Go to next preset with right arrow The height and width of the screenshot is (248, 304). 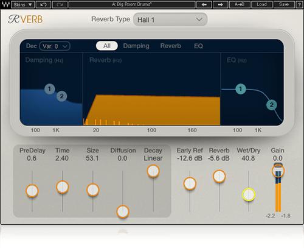[x=220, y=4]
